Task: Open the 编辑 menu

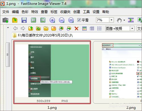Action: [x=15, y=12]
